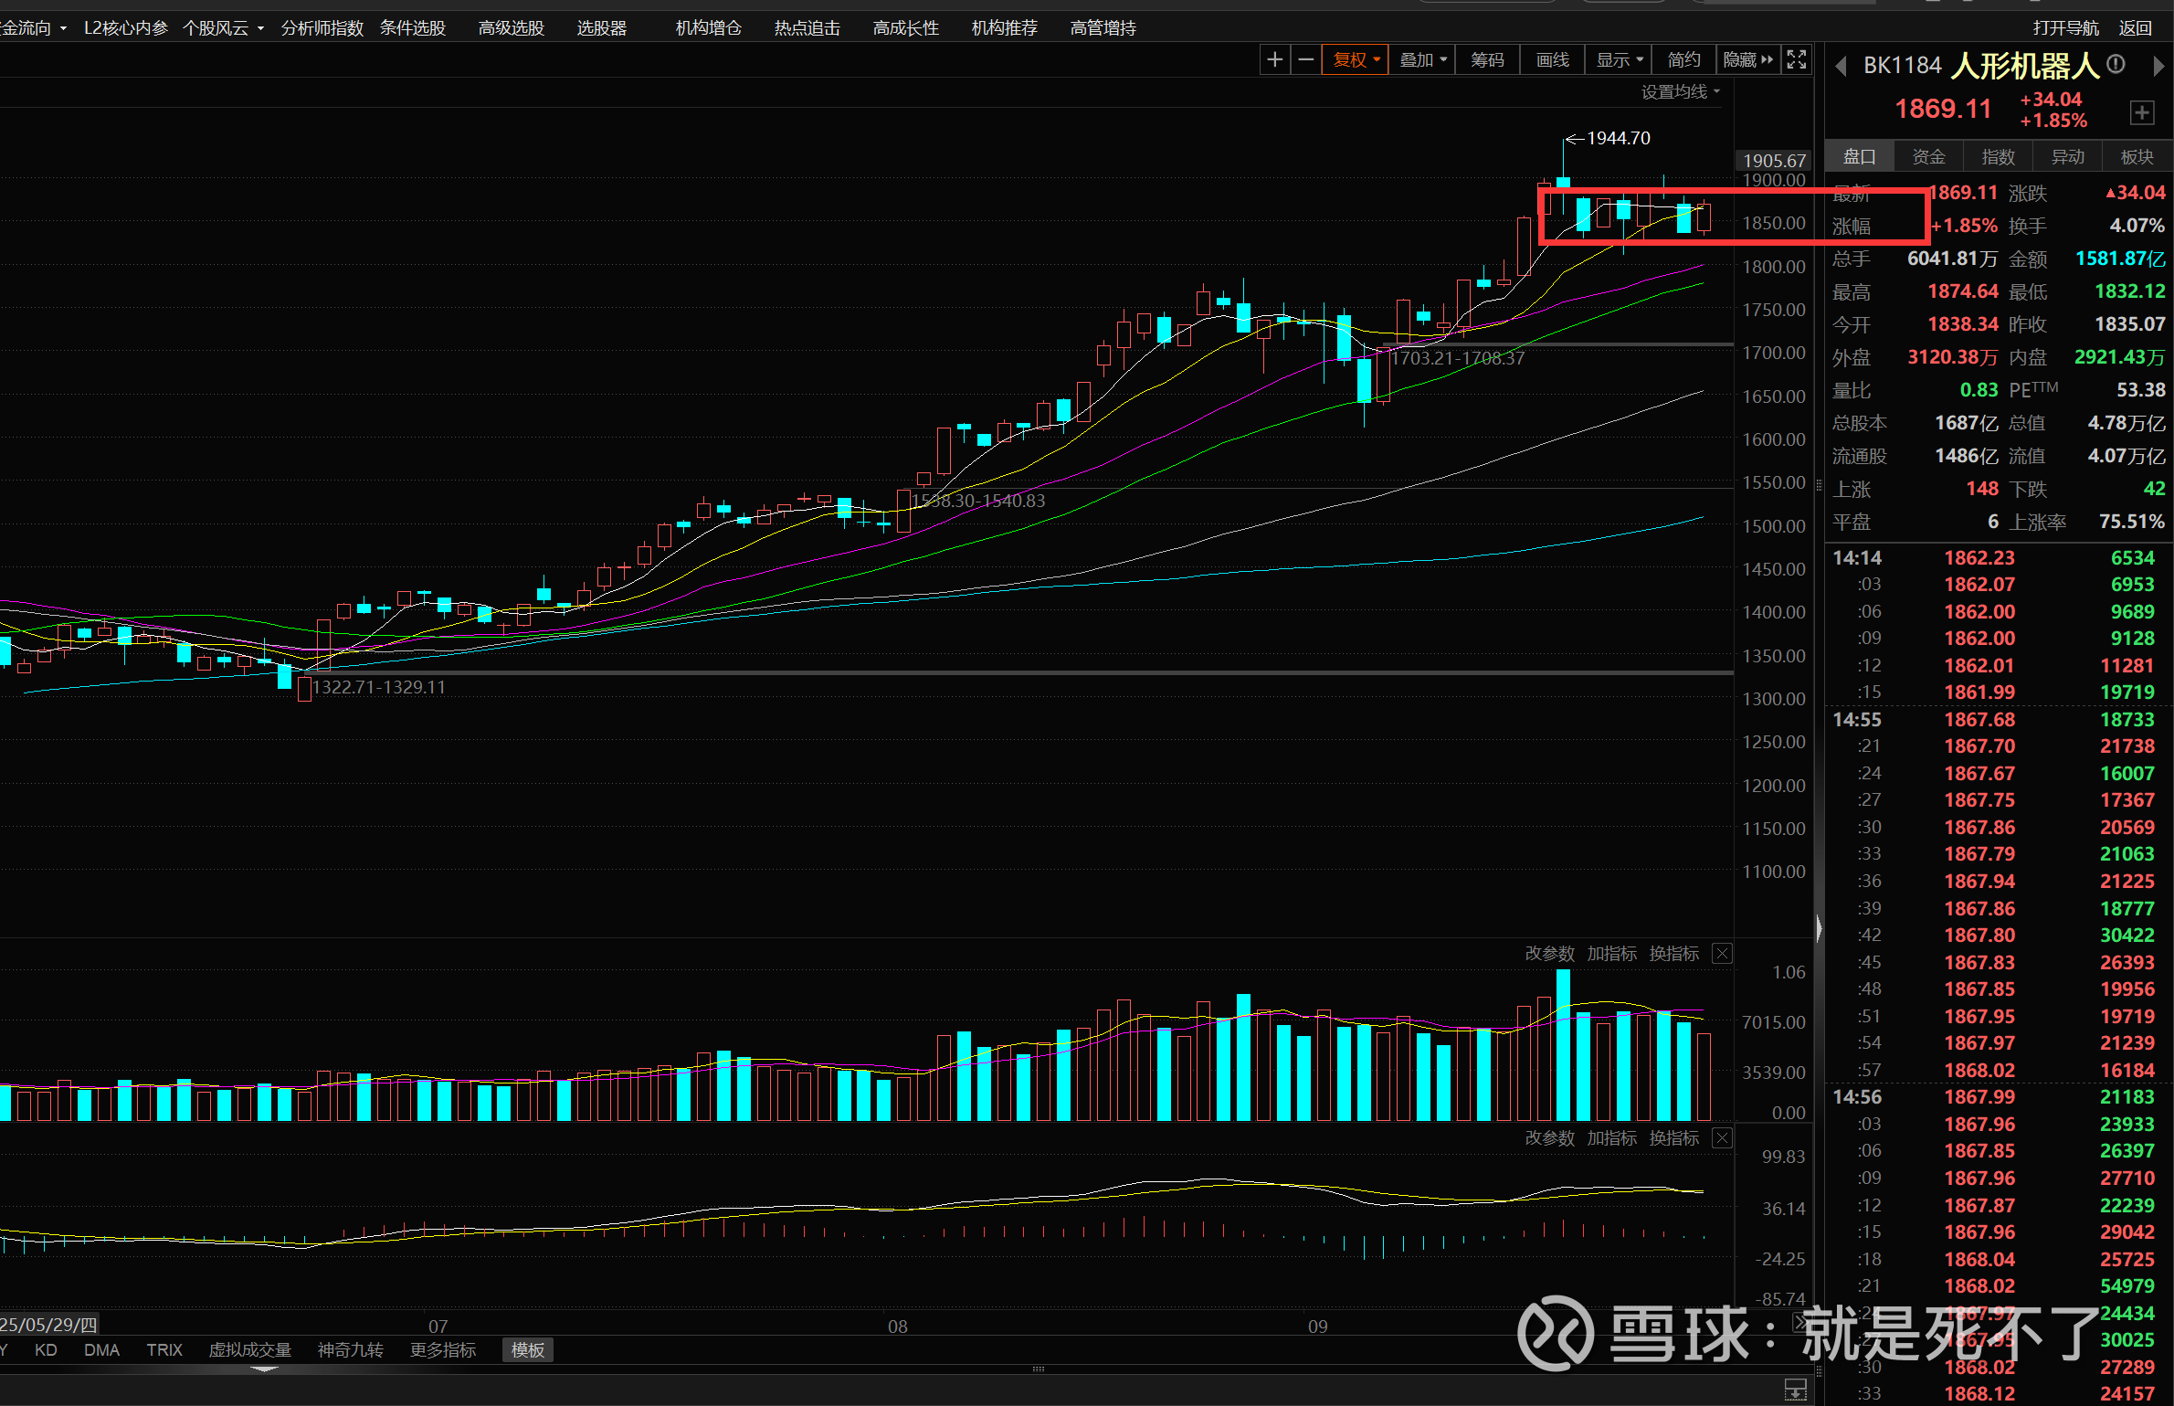The image size is (2174, 1406).
Task: Close the volume indicator panel
Action: (x=1722, y=954)
